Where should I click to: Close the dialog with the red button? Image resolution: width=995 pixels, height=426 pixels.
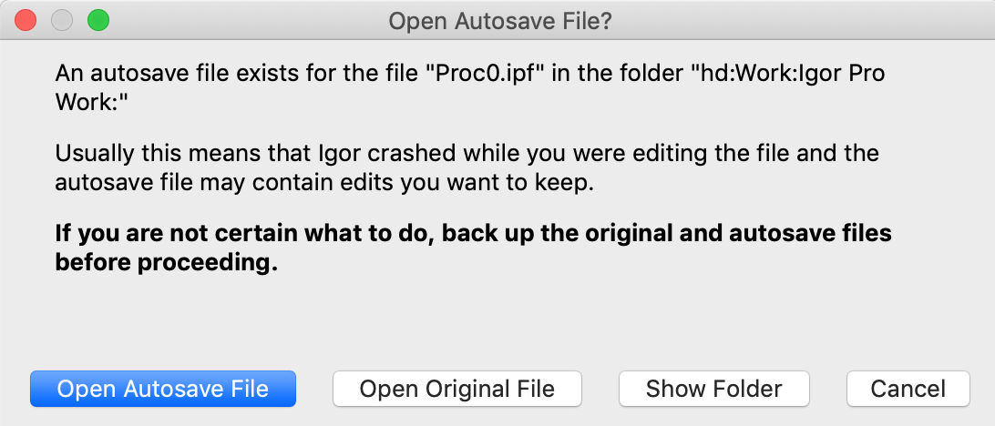26,19
